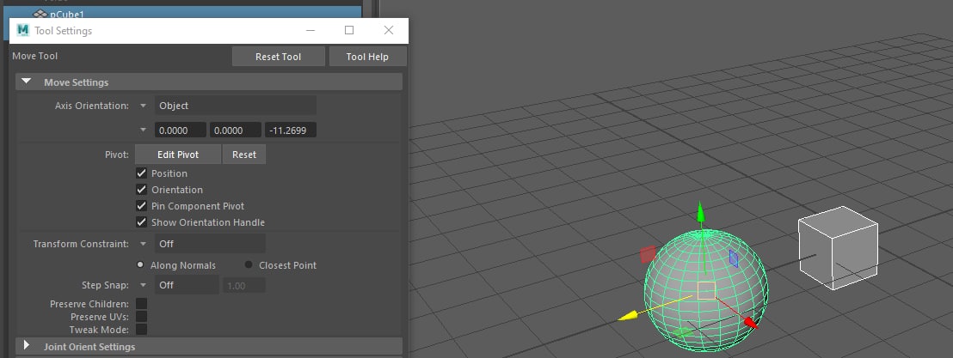Click the green plane handle below the sphere
This screenshot has height=358, width=953.
[685, 332]
